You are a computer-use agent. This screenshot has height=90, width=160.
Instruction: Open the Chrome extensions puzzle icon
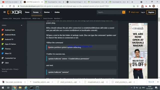coord(150,6)
